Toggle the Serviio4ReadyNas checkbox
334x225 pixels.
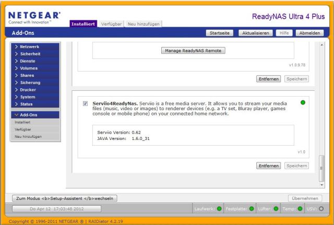(85, 103)
